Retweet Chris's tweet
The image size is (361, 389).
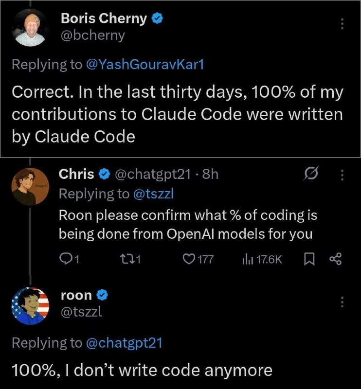click(125, 259)
